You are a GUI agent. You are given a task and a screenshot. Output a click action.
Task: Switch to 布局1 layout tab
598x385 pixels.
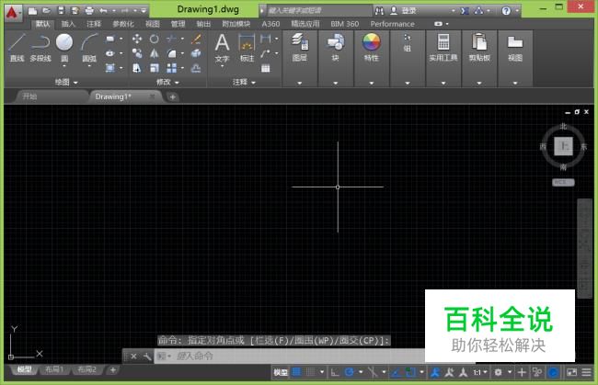click(54, 369)
